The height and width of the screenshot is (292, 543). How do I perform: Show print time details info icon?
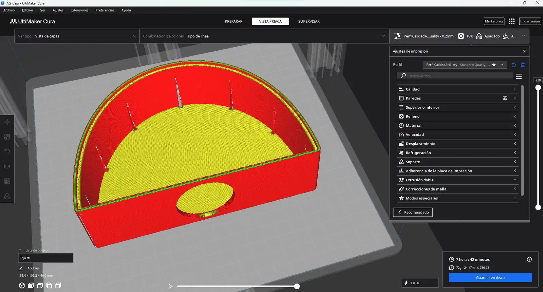529,259
